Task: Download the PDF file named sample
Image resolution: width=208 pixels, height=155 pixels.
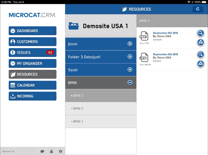Action: click(x=201, y=42)
